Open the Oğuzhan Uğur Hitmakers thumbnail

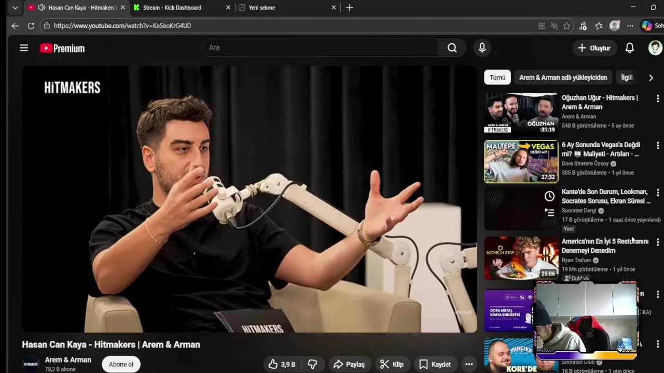pyautogui.click(x=521, y=113)
